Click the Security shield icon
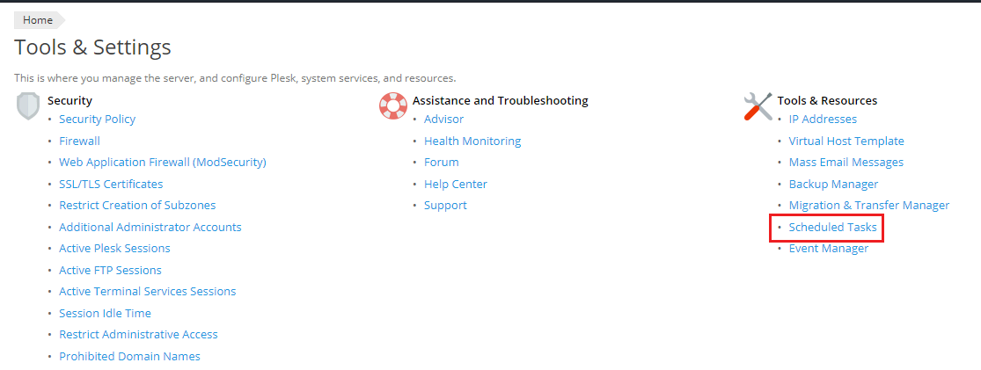This screenshot has width=981, height=370. coord(28,106)
